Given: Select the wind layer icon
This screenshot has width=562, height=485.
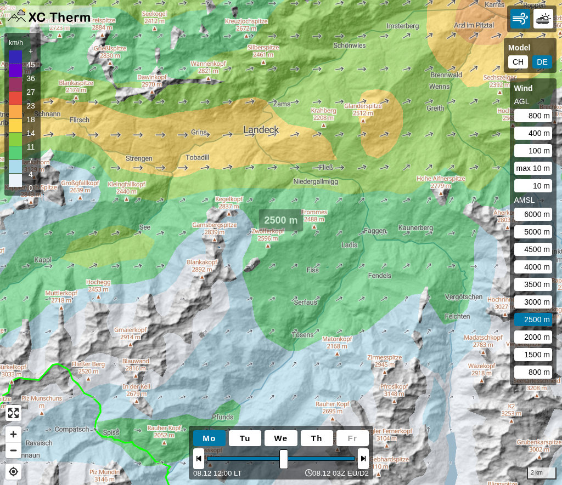Looking at the screenshot, I should click(519, 19).
